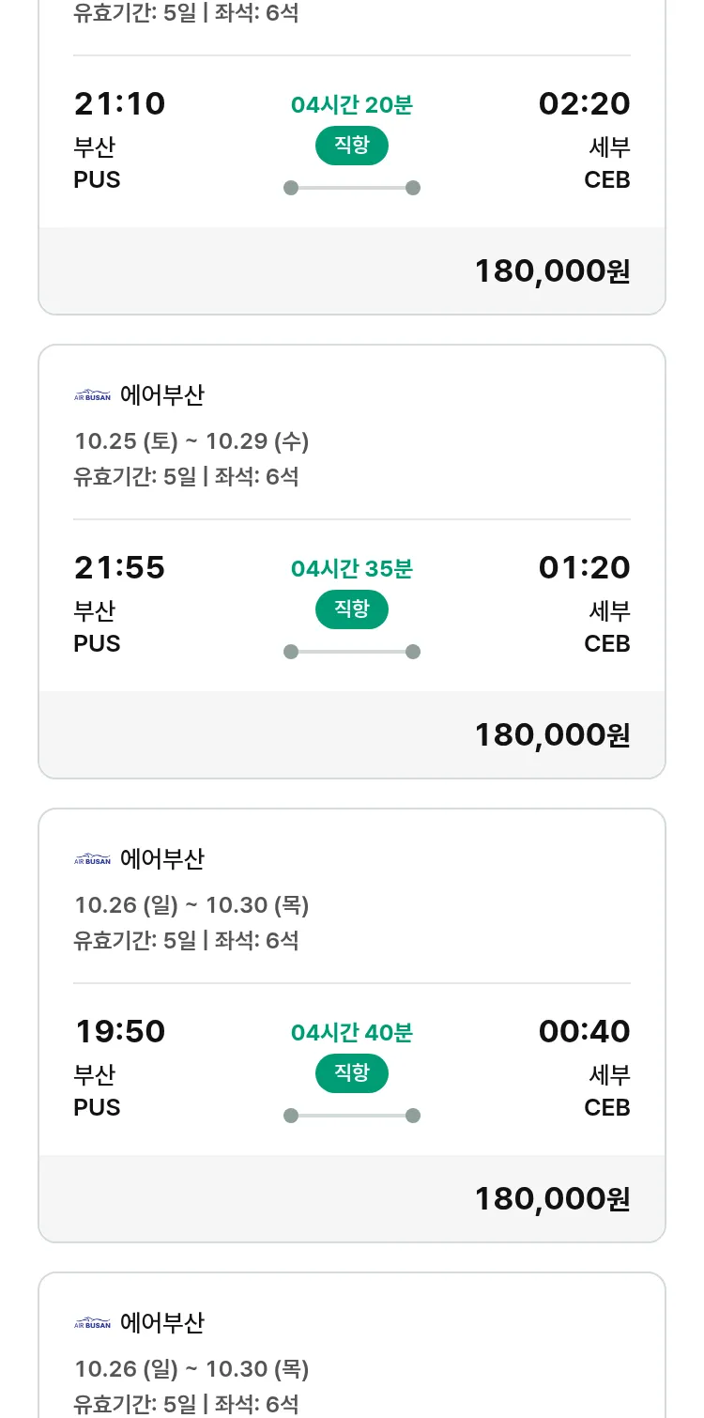Click the Air Busan logo on 21:55 flight card

coord(92,395)
